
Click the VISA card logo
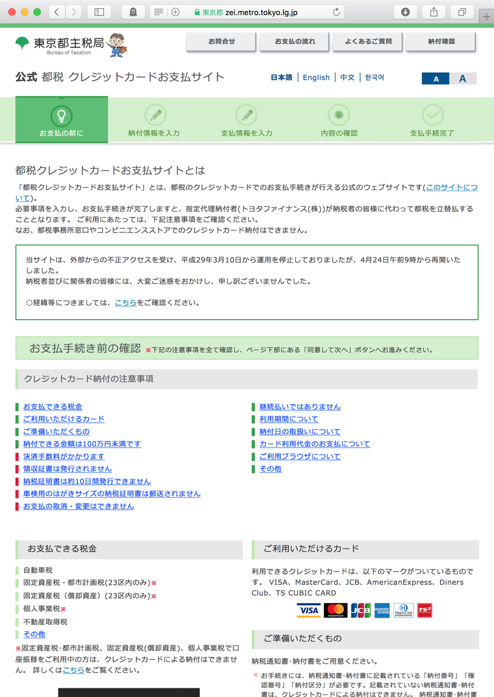click(x=308, y=610)
